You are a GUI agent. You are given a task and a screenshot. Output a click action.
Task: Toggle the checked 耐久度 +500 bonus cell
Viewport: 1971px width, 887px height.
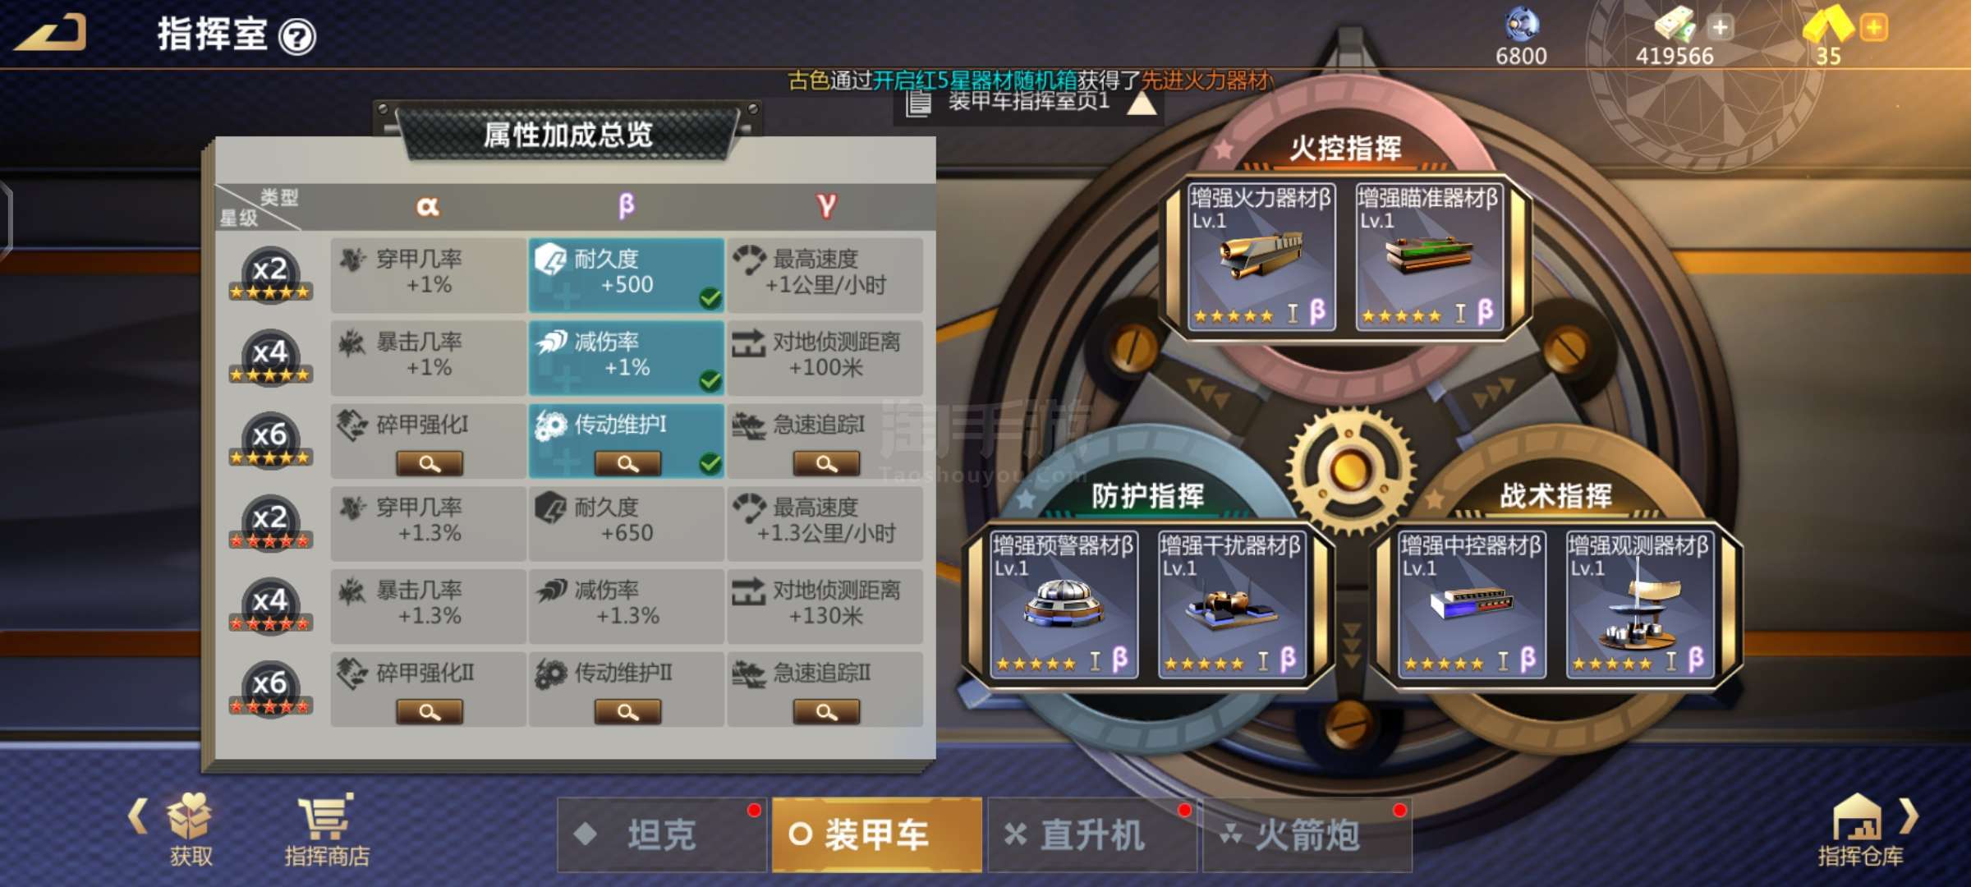626,275
